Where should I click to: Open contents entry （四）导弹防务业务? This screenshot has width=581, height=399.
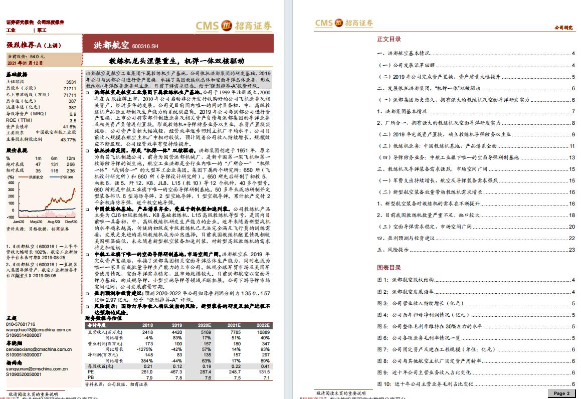(x=476, y=157)
